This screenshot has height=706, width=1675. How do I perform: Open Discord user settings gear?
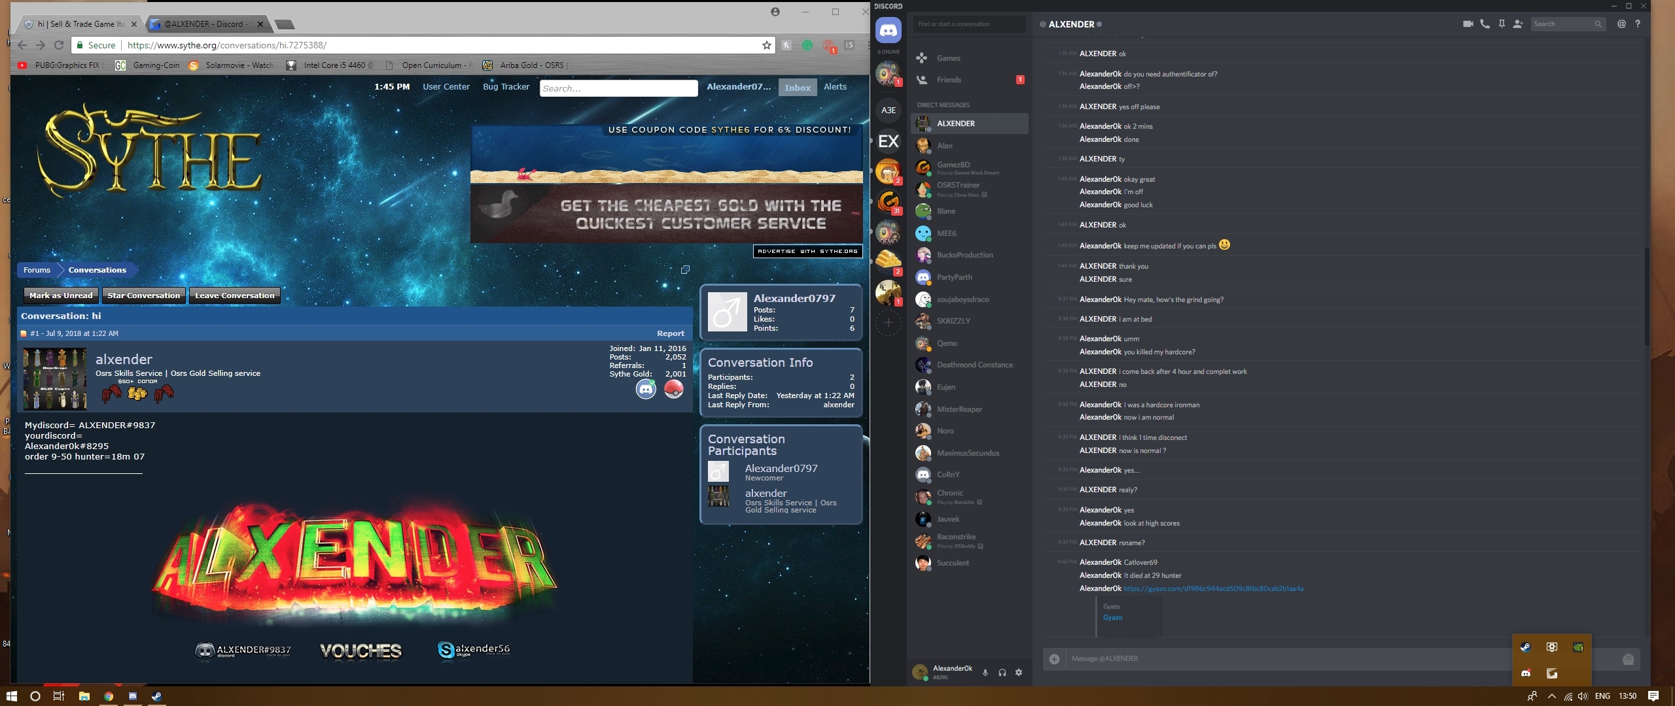click(x=1019, y=673)
